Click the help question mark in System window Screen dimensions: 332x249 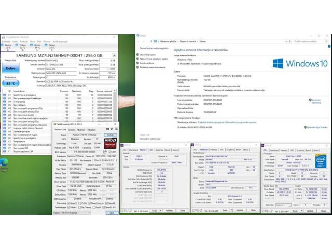pos(329,46)
